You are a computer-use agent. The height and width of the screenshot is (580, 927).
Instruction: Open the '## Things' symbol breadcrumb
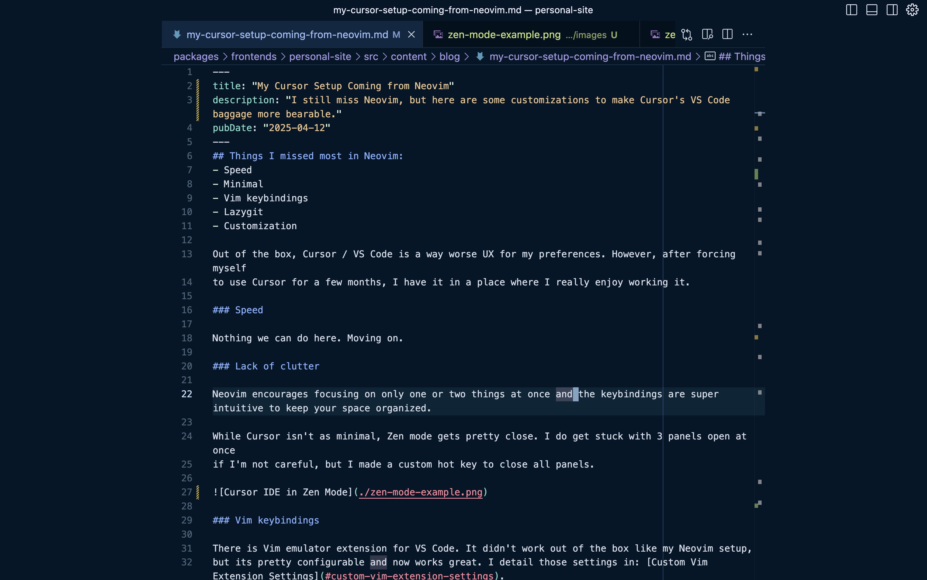(x=742, y=56)
